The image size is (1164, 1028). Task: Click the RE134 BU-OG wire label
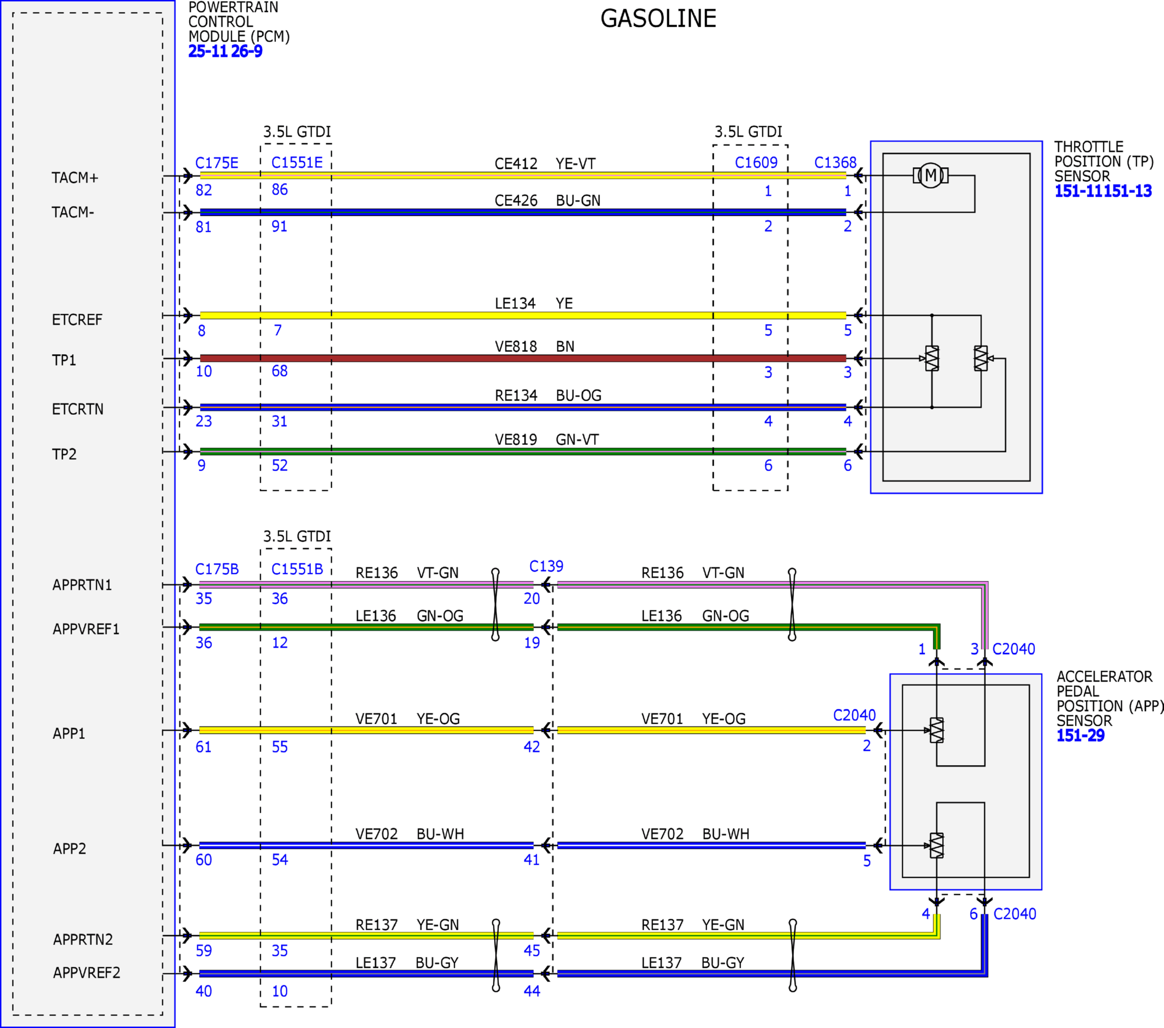pos(548,395)
